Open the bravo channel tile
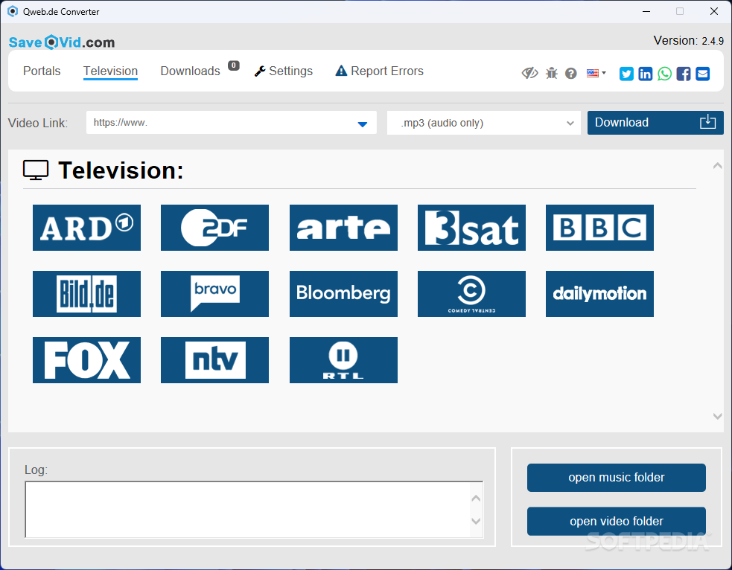Image resolution: width=732 pixels, height=570 pixels. tap(214, 294)
